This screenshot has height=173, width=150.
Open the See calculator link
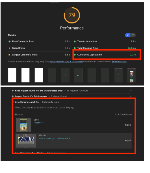[119, 61]
